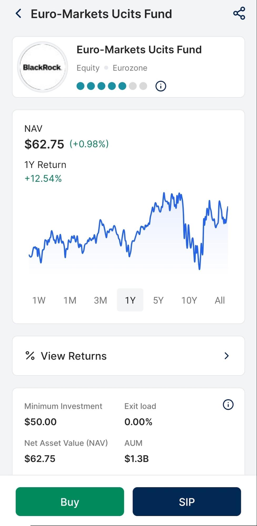
Task: Show the 3M chart period
Action: coord(100,300)
